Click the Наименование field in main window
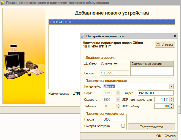 click(76, 94)
